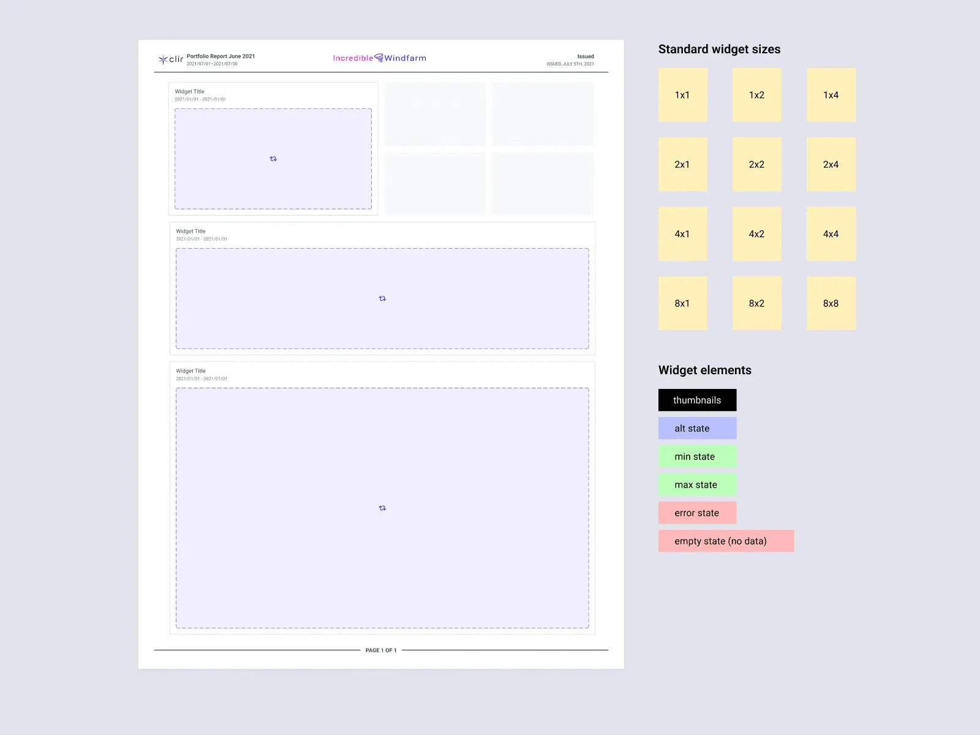Click date range under top-left widget title
980x735 pixels.
(200, 99)
